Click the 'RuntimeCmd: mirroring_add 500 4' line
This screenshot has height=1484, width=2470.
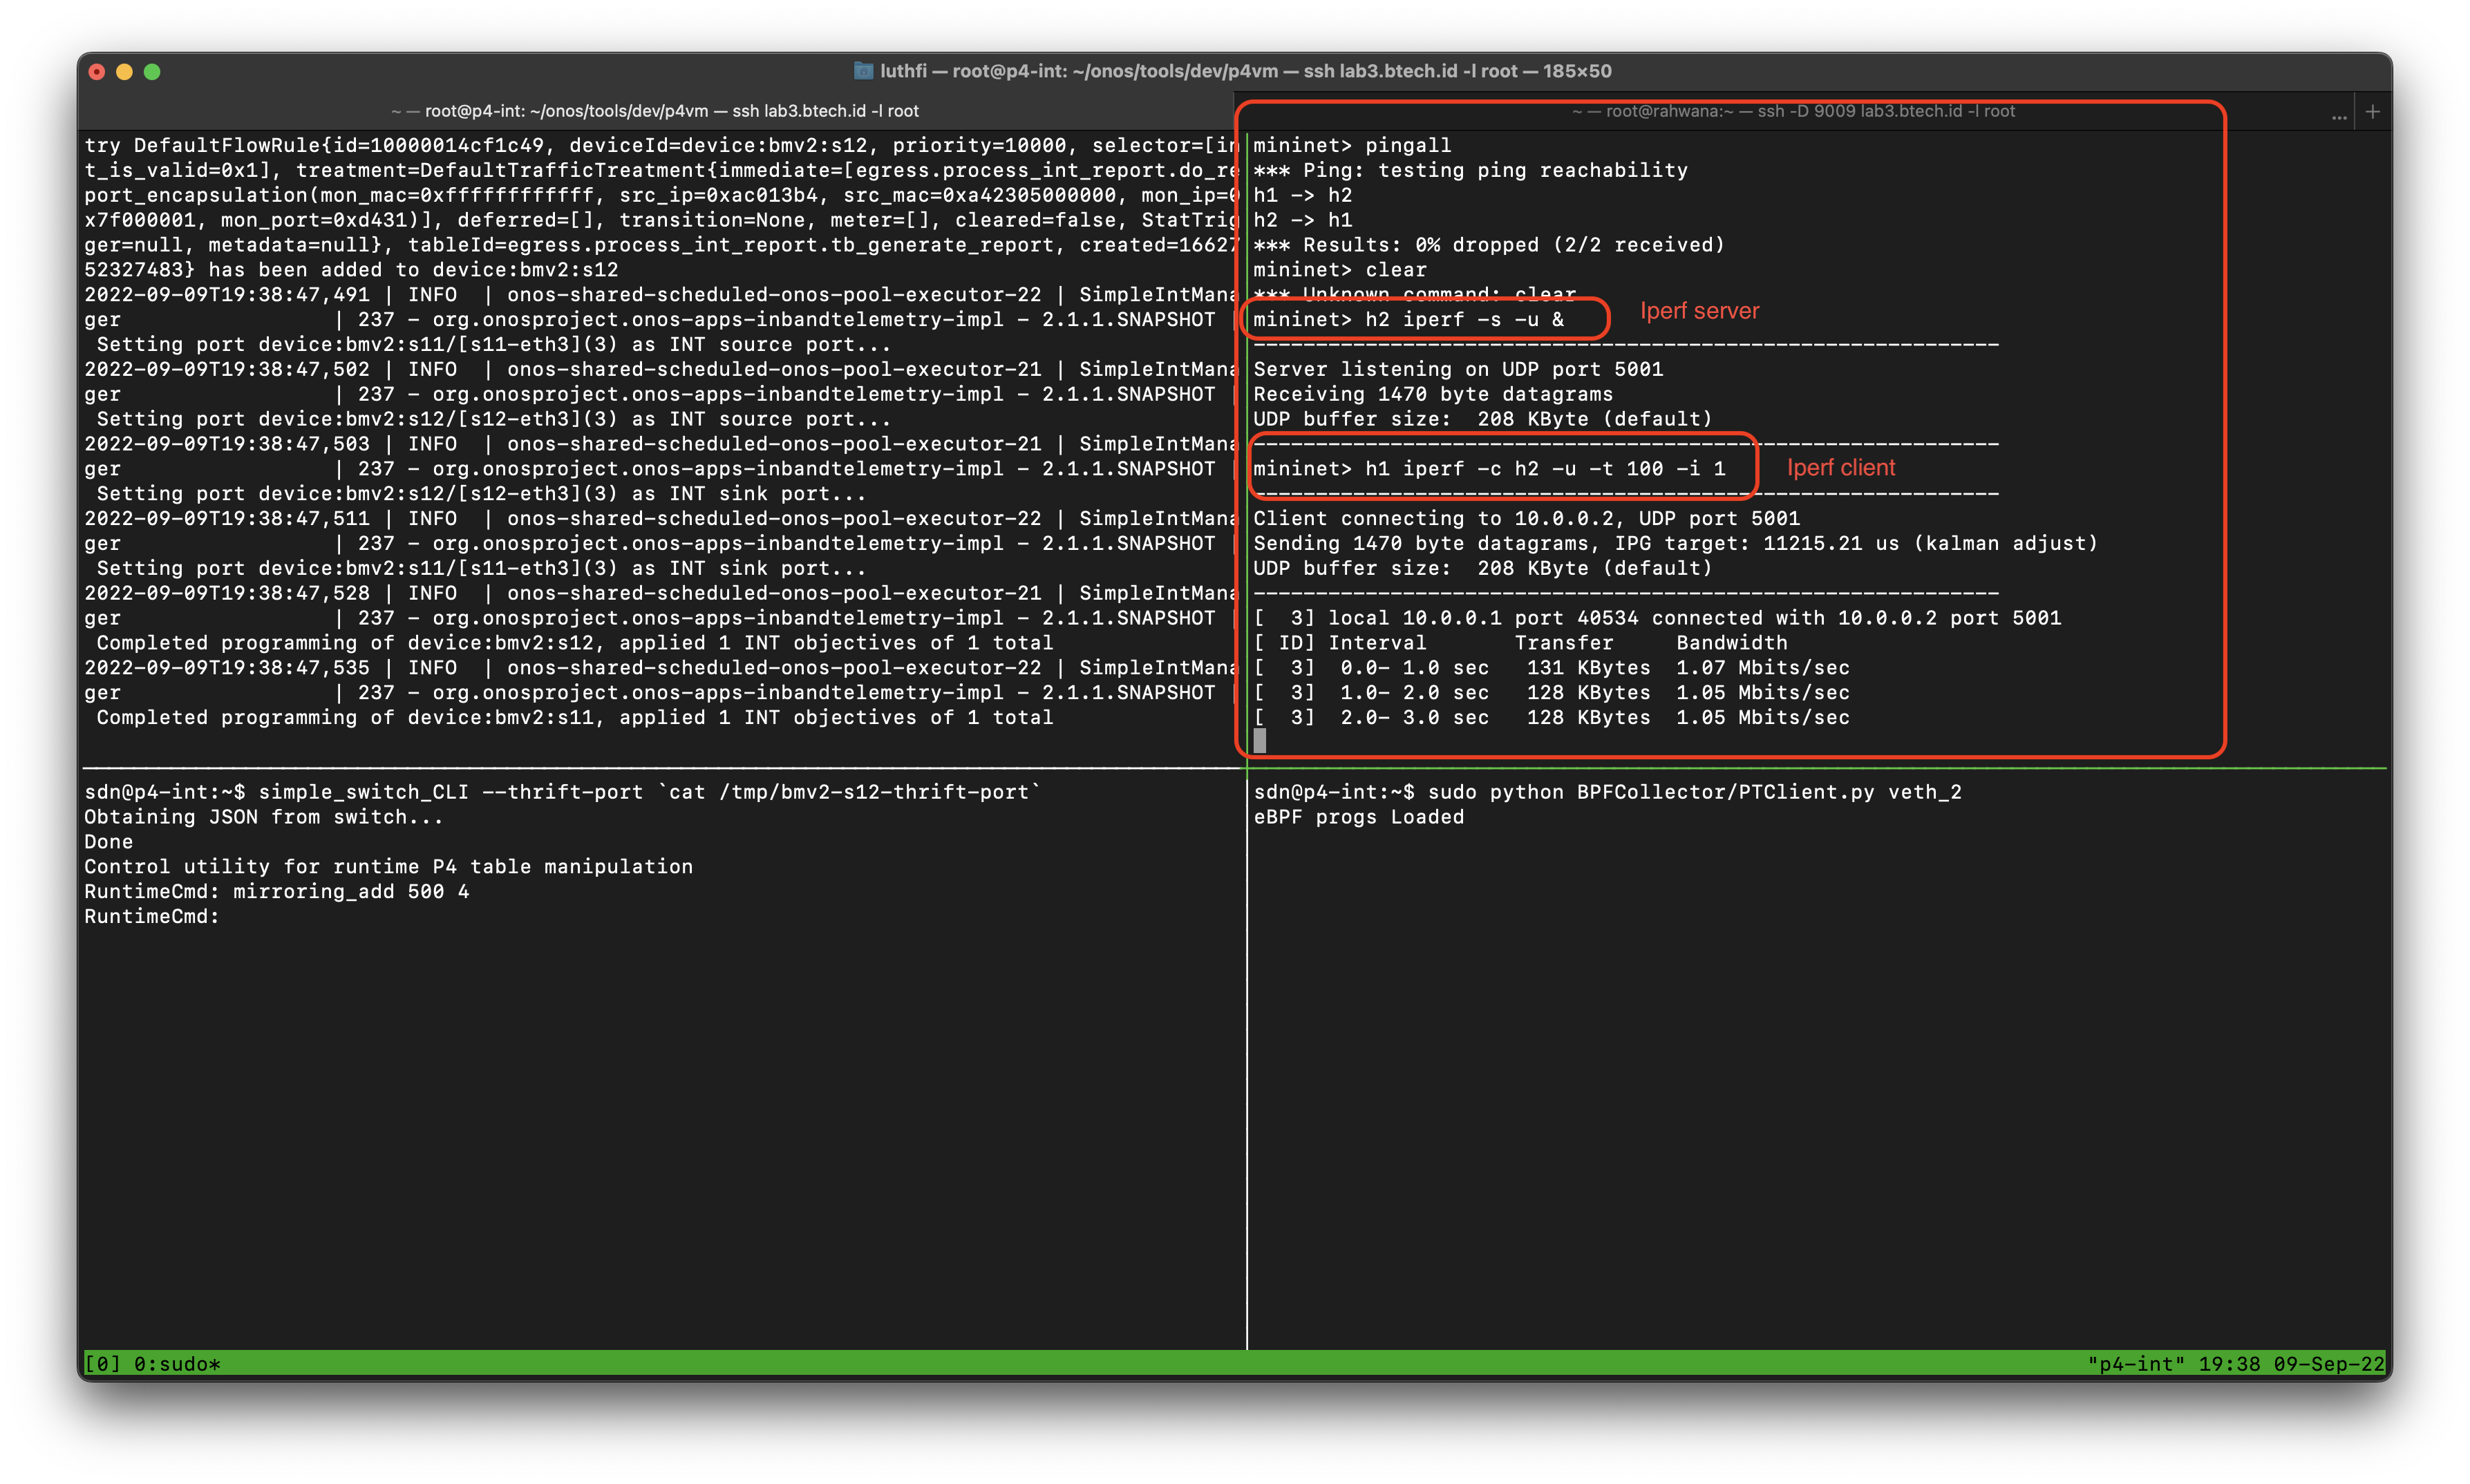click(276, 892)
